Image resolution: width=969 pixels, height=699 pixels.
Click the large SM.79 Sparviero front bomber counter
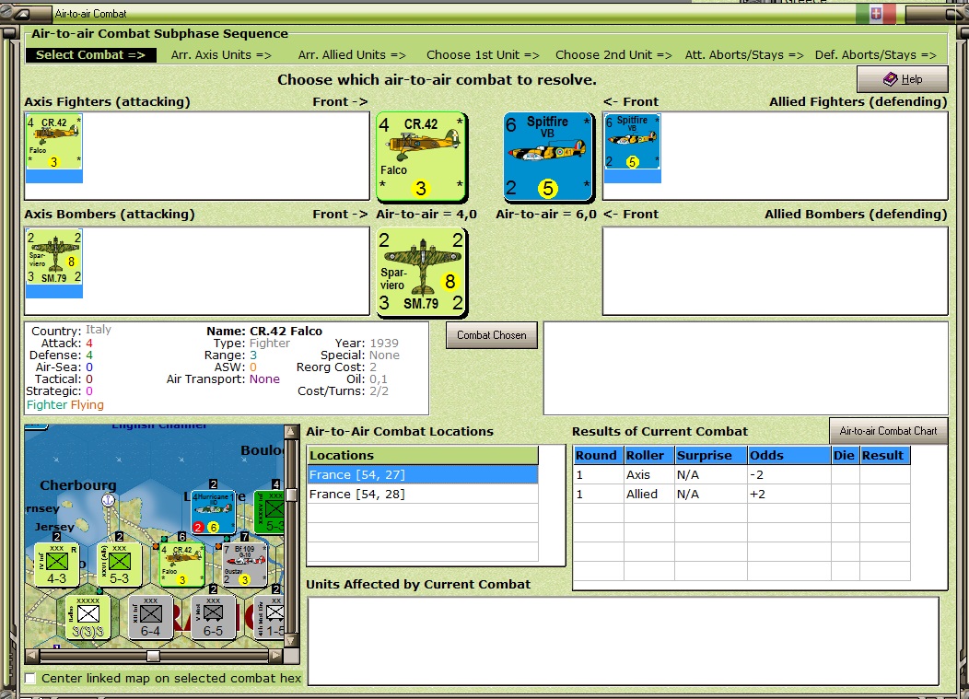pos(421,273)
